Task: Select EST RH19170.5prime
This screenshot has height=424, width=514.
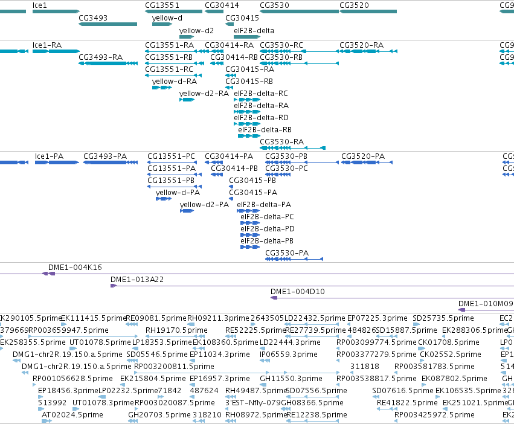Action: 176,330
